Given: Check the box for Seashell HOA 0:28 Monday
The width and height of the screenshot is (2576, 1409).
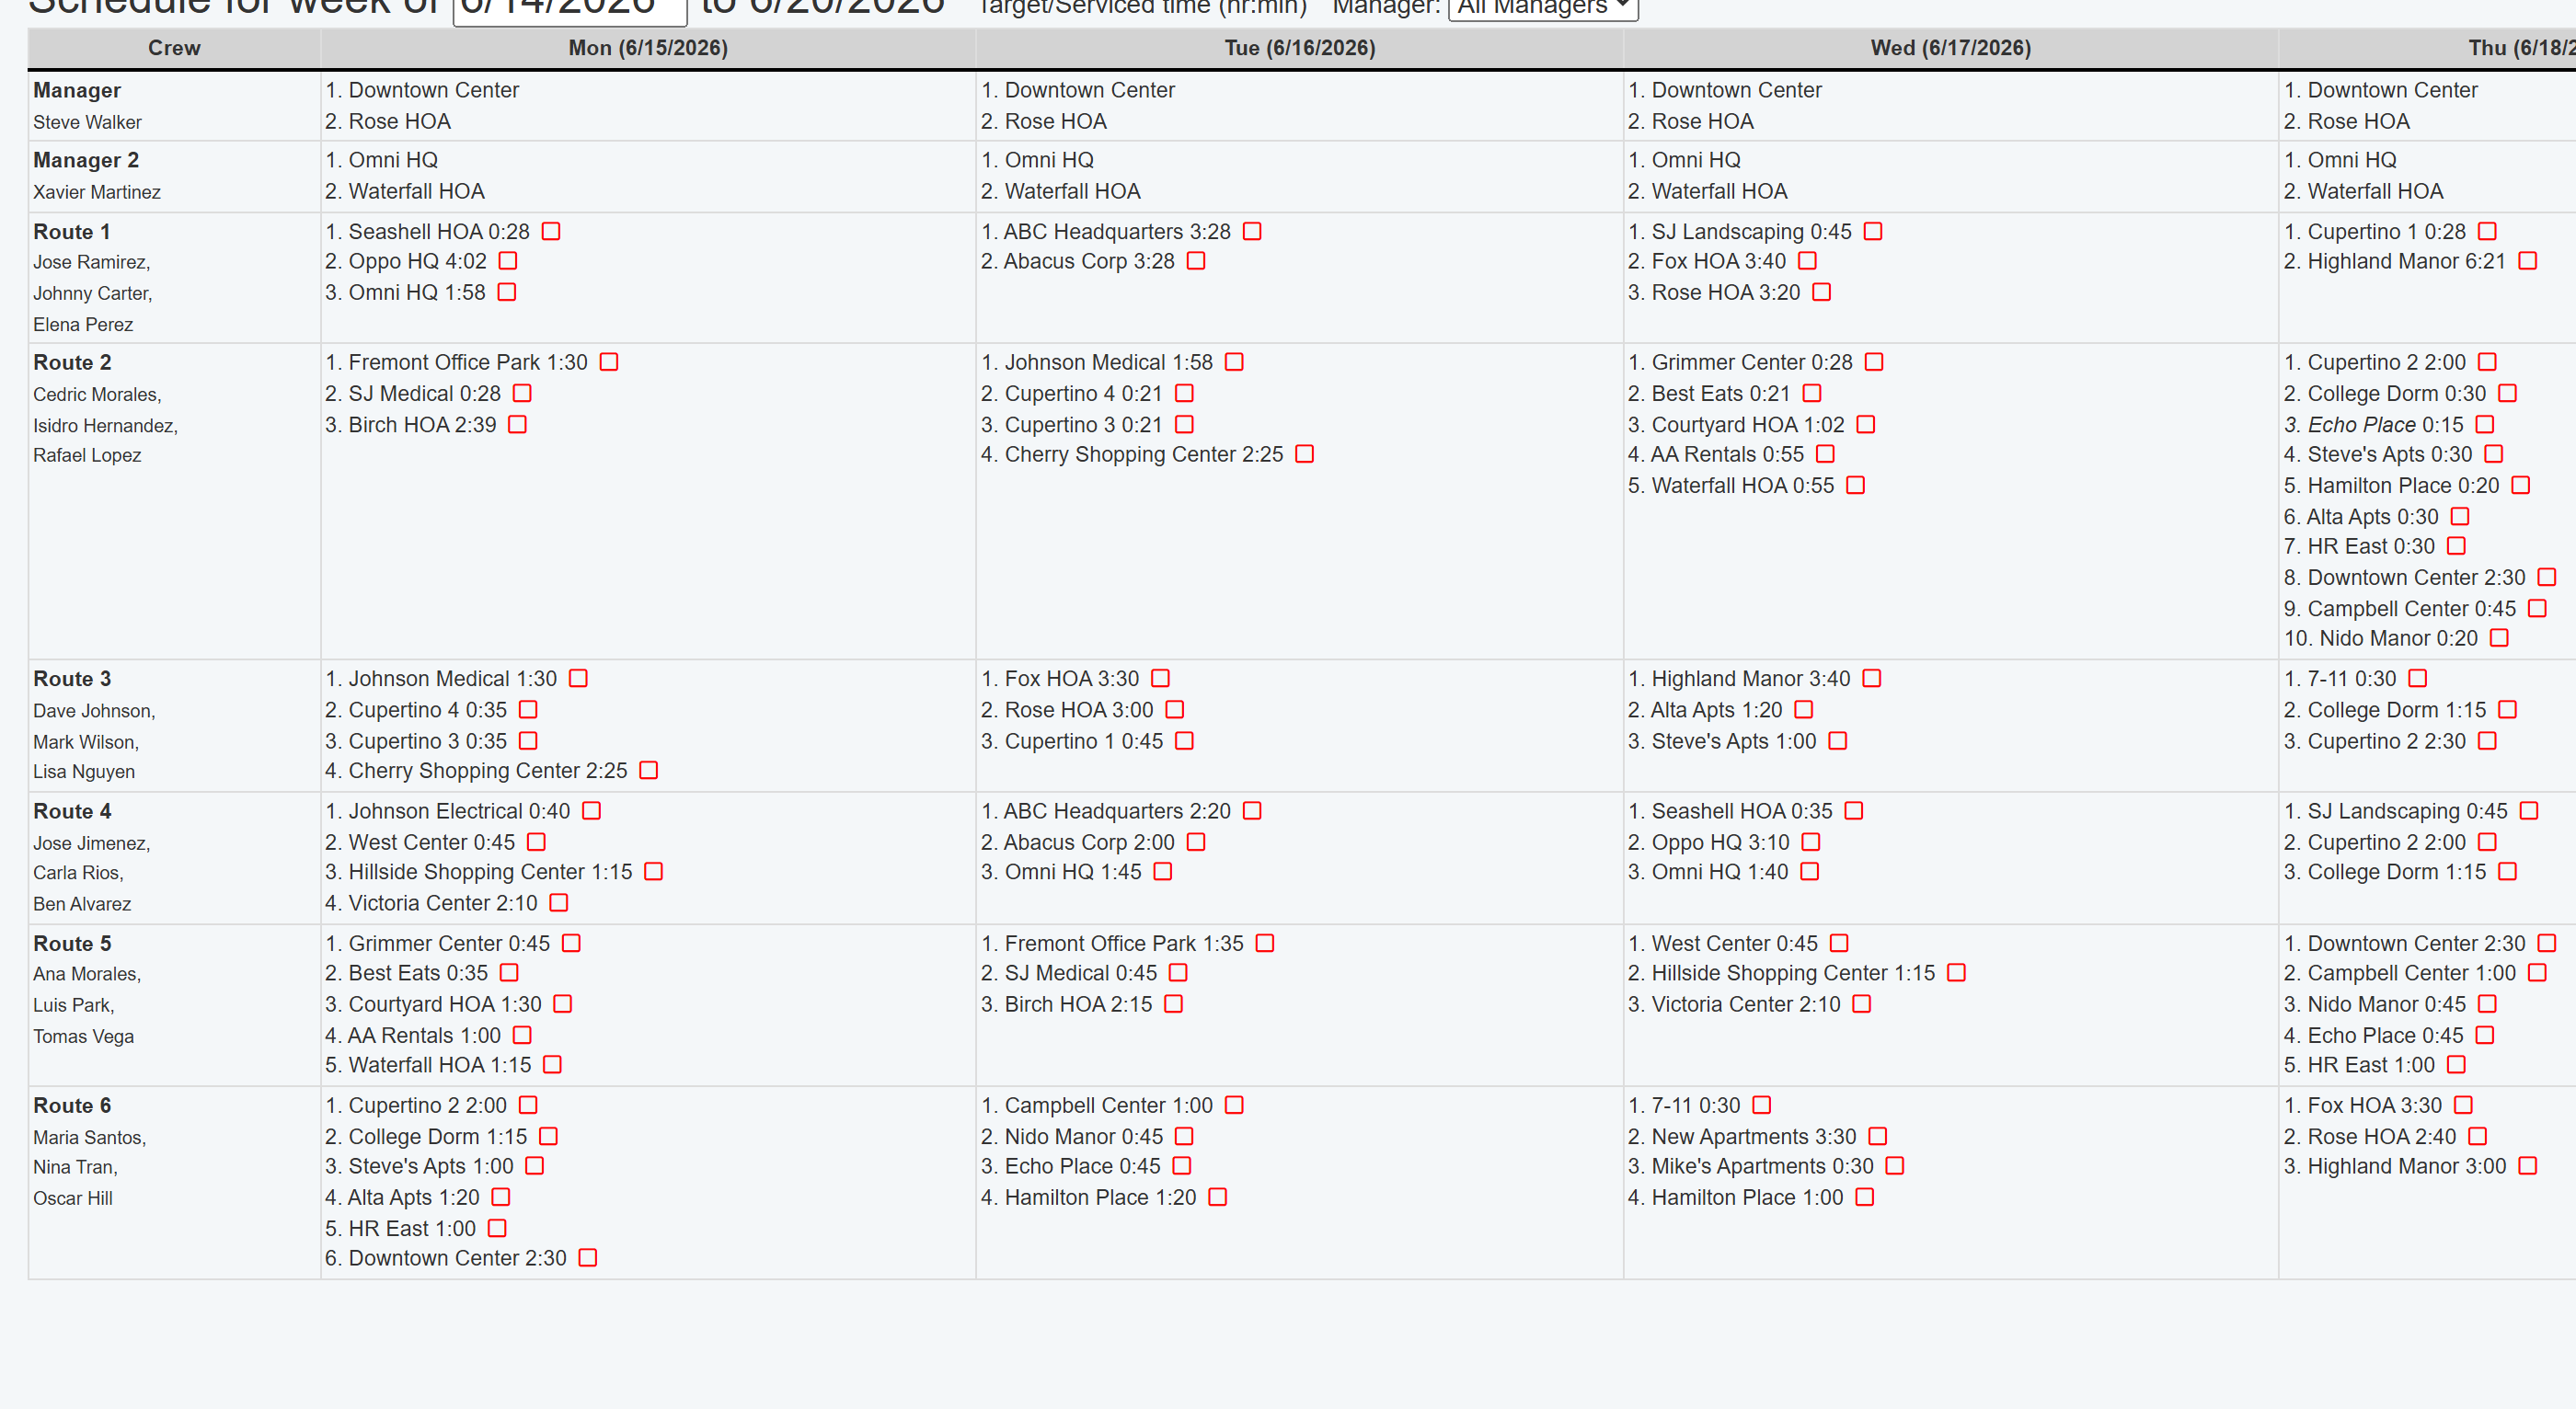Looking at the screenshot, I should click(x=551, y=231).
